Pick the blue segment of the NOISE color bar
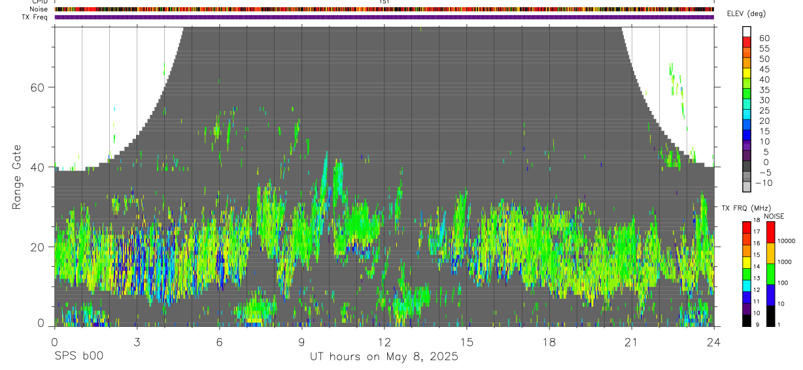 [x=770, y=295]
